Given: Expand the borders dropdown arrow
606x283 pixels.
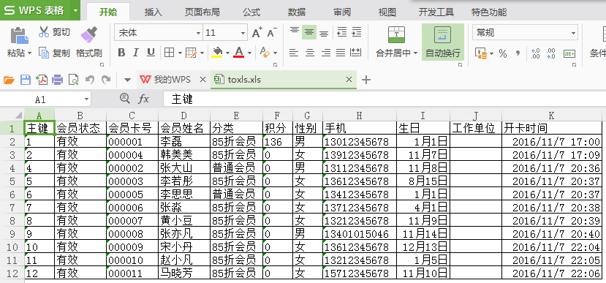Looking at the screenshot, I should point(180,53).
